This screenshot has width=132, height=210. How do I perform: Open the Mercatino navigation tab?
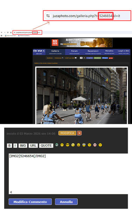[x=109, y=52]
